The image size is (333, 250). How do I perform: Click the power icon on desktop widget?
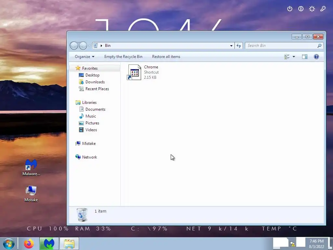click(290, 9)
